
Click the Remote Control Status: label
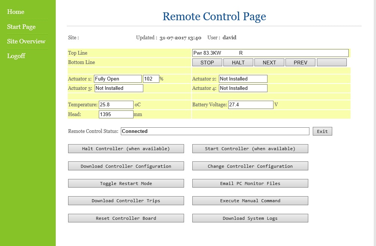(93, 131)
